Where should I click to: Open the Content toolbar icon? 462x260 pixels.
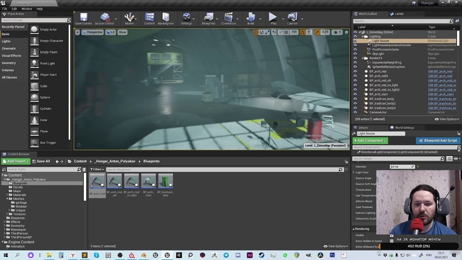click(150, 18)
